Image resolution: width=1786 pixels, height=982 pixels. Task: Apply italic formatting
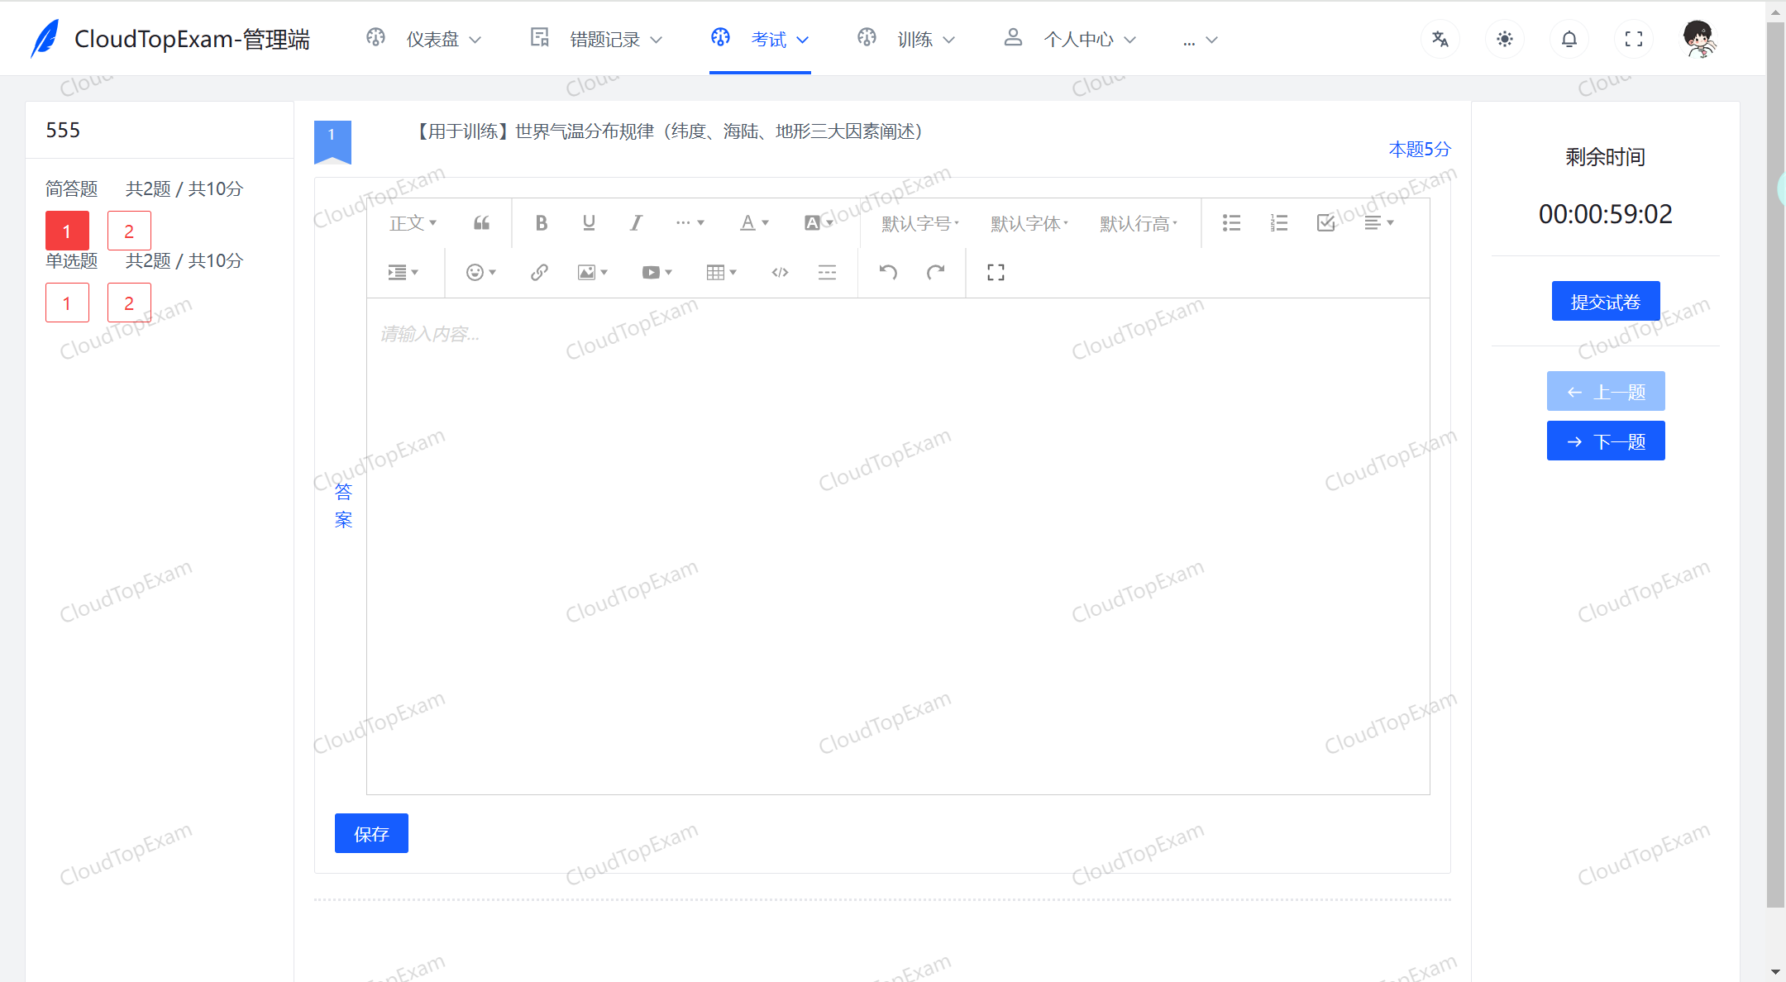[x=635, y=222]
